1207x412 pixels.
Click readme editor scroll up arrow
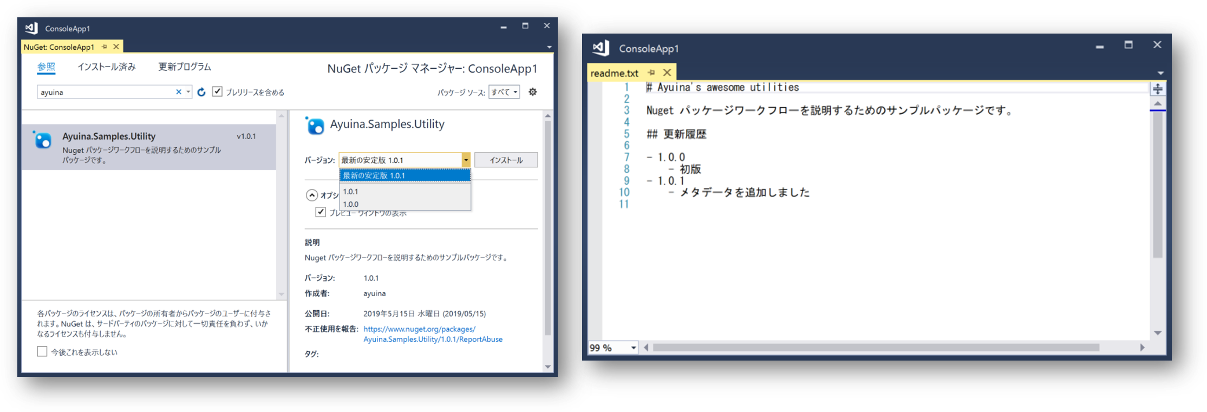point(1158,103)
